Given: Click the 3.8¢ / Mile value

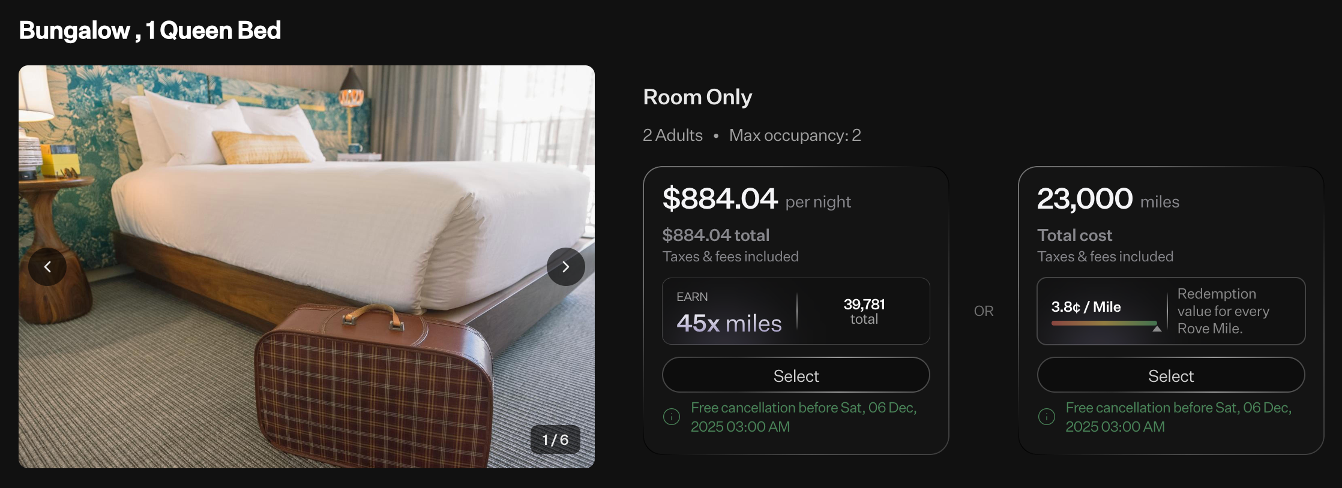Looking at the screenshot, I should coord(1086,307).
